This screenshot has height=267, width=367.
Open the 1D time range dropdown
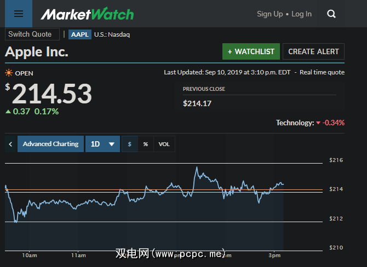coord(103,144)
